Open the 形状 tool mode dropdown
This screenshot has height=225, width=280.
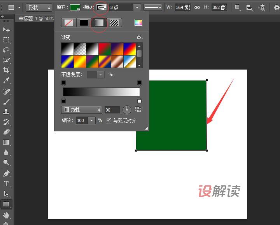click(39, 7)
